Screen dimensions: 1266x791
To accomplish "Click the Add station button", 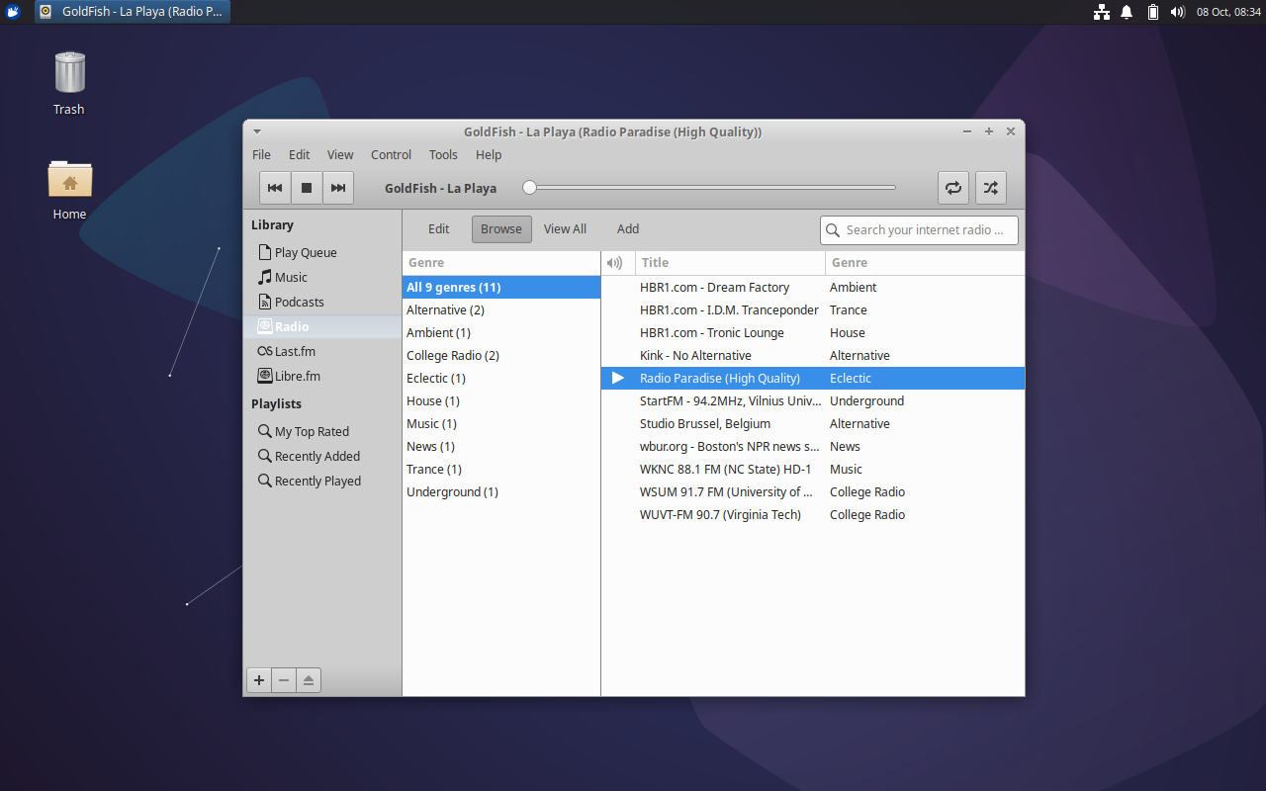I will 628,229.
